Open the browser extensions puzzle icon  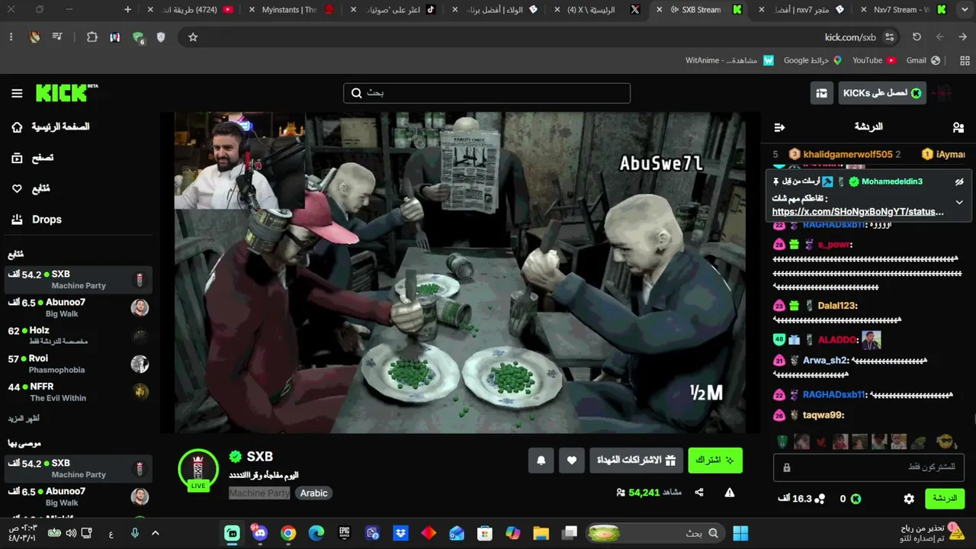(92, 37)
